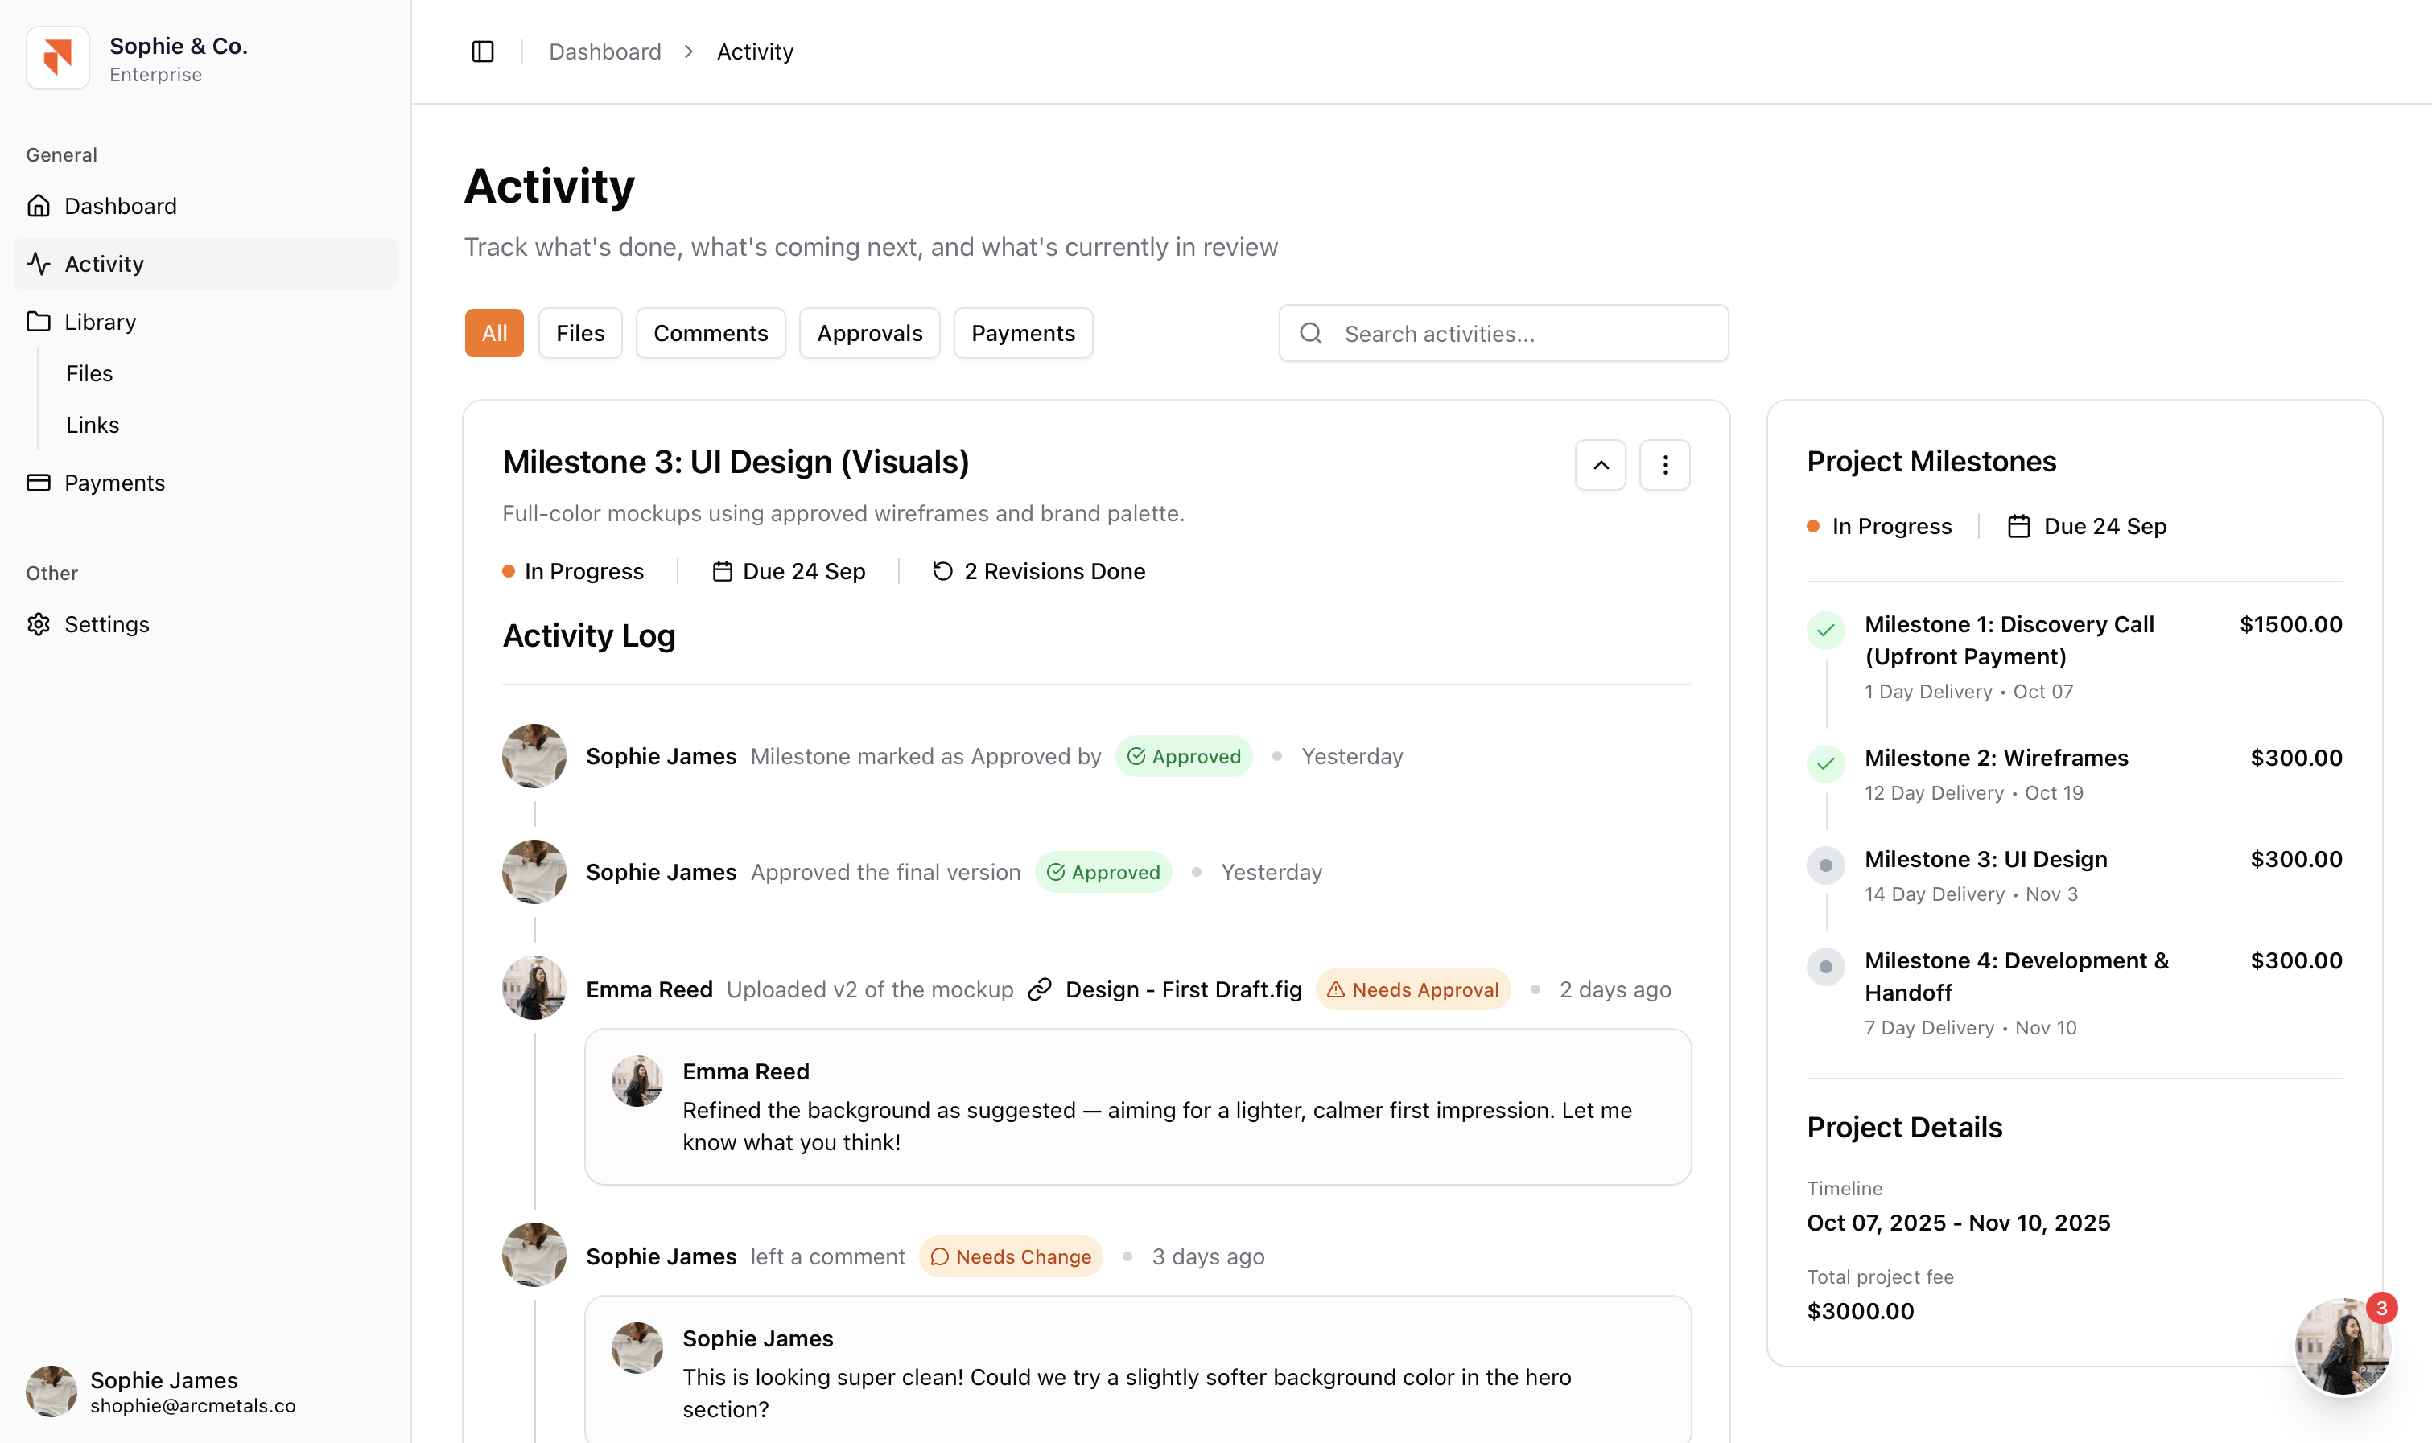Filter activities by Files
Screen dimensions: 2432x1443
pos(579,334)
